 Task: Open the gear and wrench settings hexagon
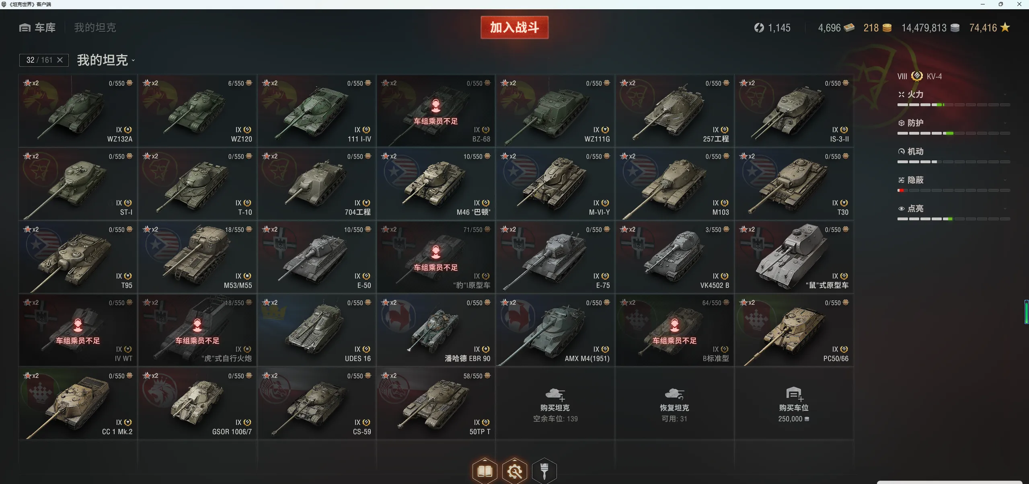pos(514,471)
